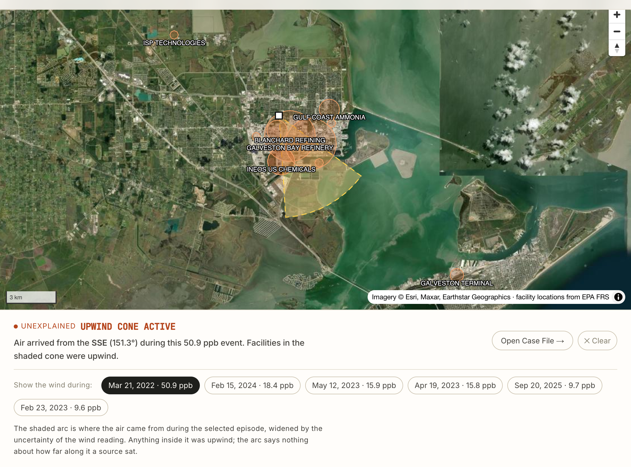631x467 pixels.
Task: Click the GALVESTON BAY REFINERY label
Action: pyautogui.click(x=290, y=148)
